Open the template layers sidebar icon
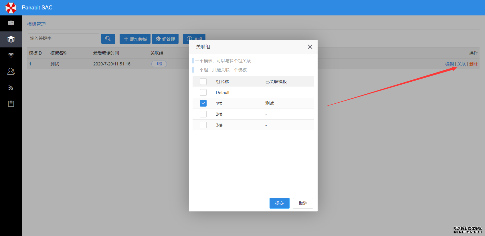This screenshot has height=236, width=485. 11,39
